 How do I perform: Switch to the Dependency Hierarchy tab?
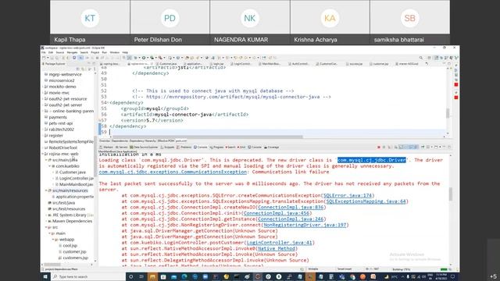pos(142,140)
